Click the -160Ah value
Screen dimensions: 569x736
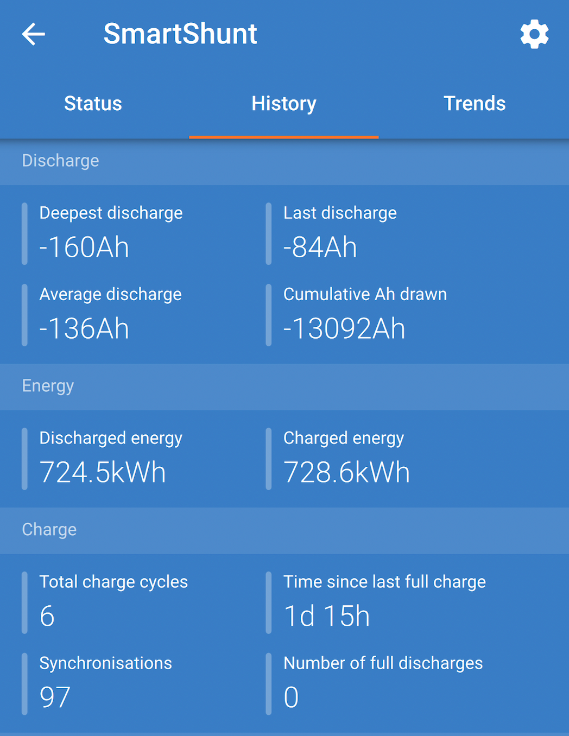pyautogui.click(x=84, y=247)
